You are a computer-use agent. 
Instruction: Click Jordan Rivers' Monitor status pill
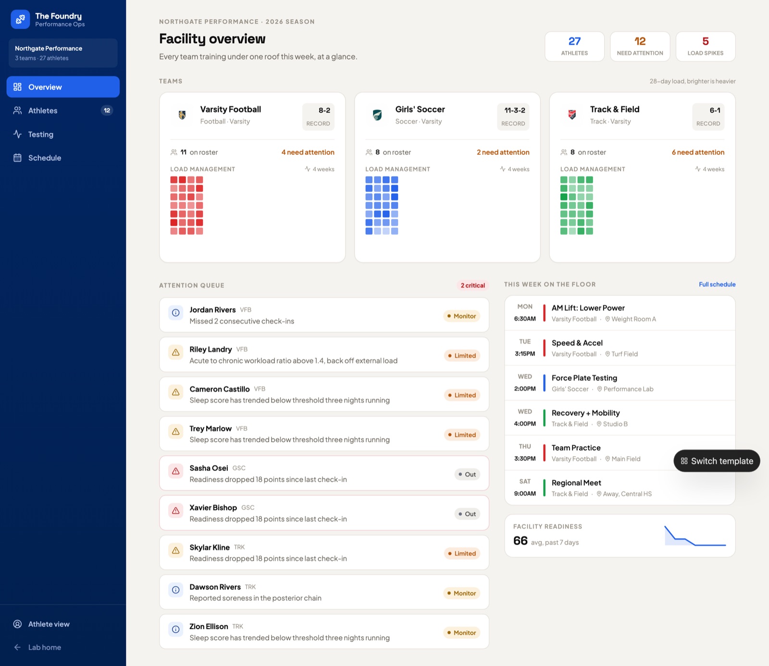tap(461, 316)
